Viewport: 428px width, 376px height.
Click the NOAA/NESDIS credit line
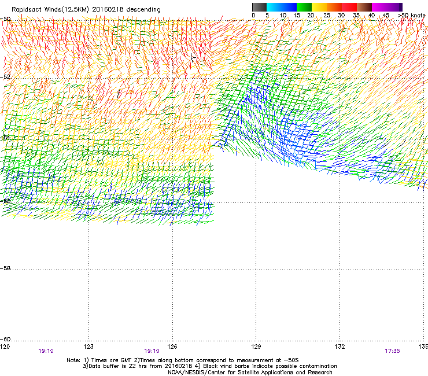[250, 373]
